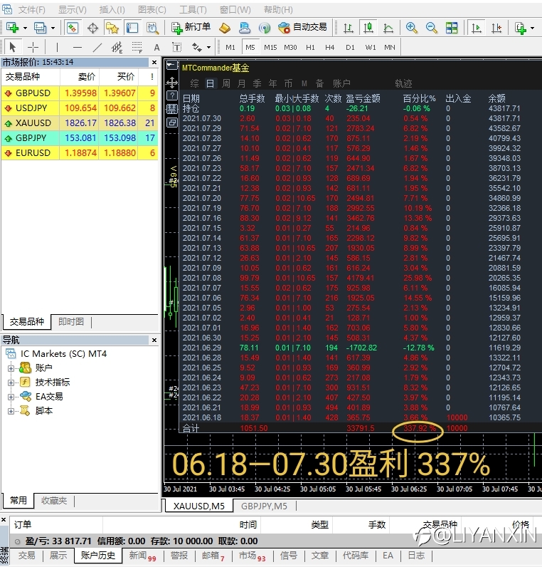542x567 pixels.
Task: Switch timeframe to M15
Action: (x=270, y=48)
